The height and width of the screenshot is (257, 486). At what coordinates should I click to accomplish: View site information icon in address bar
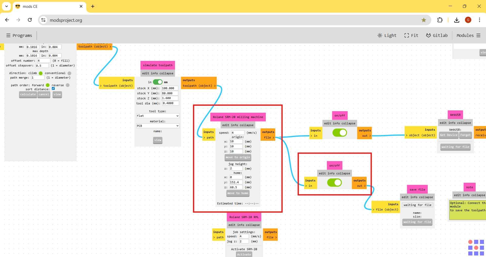coord(43,20)
